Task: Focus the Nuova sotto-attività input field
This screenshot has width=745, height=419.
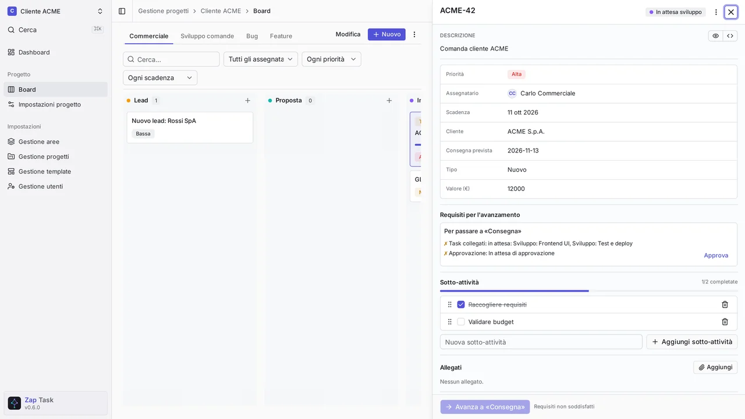Action: pos(541,342)
